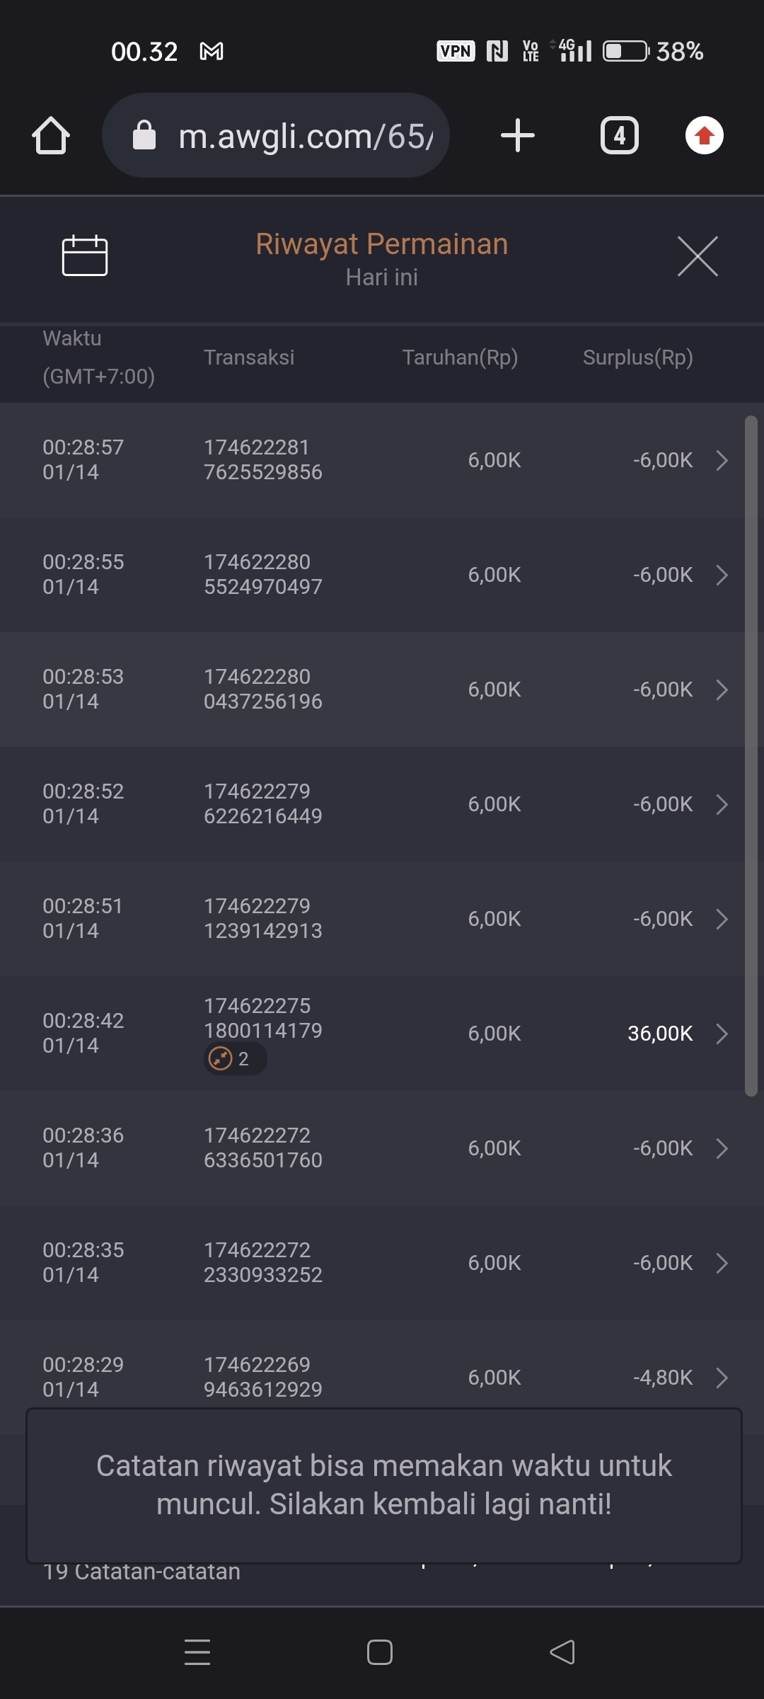The image size is (764, 1699).
Task: Focus the m.awgli.com address bar
Action: pyautogui.click(x=304, y=136)
